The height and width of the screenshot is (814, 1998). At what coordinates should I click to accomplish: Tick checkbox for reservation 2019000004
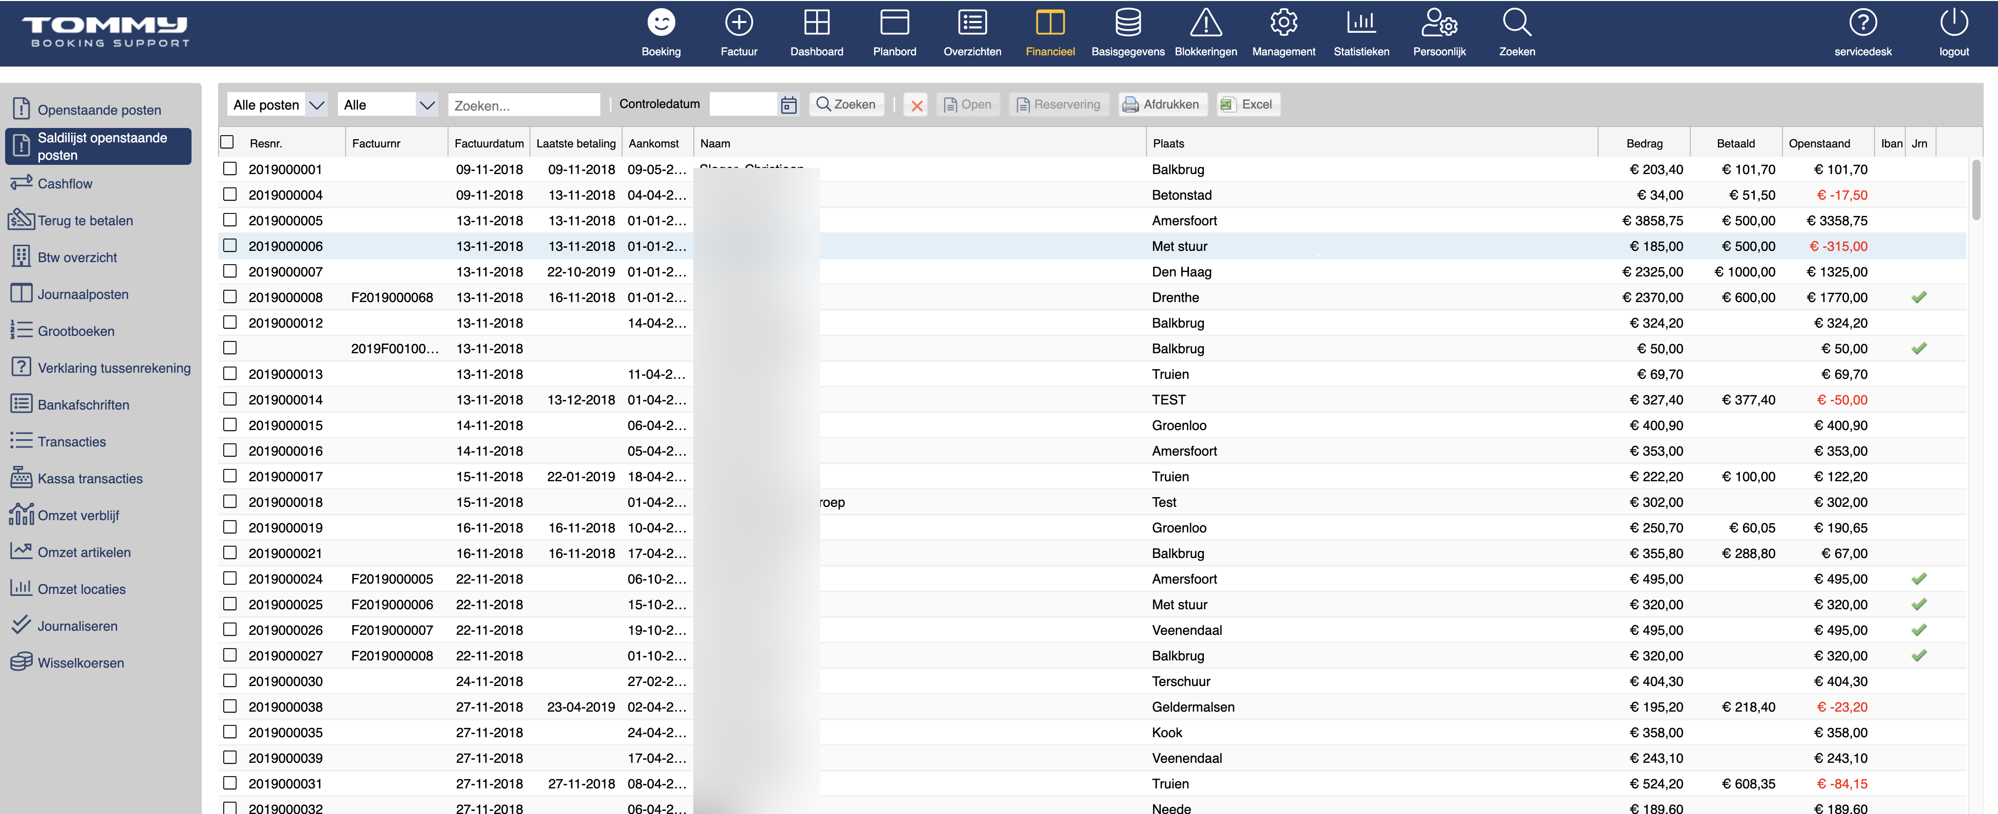[x=229, y=194]
